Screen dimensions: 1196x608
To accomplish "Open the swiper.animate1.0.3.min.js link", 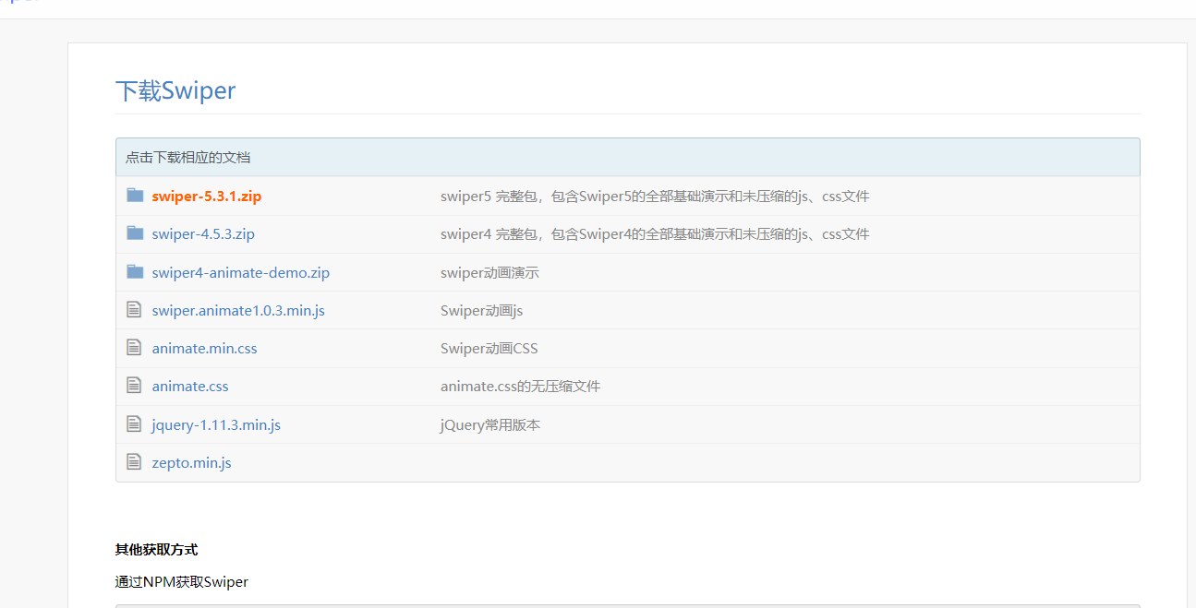I will (x=238, y=311).
